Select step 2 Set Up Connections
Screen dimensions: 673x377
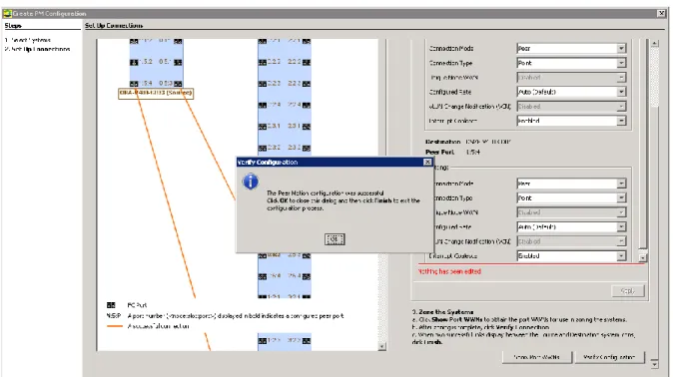pyautogui.click(x=37, y=49)
